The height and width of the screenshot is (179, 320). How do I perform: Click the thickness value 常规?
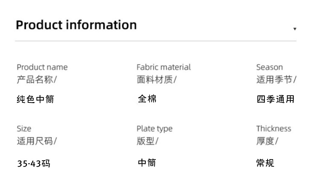point(265,163)
